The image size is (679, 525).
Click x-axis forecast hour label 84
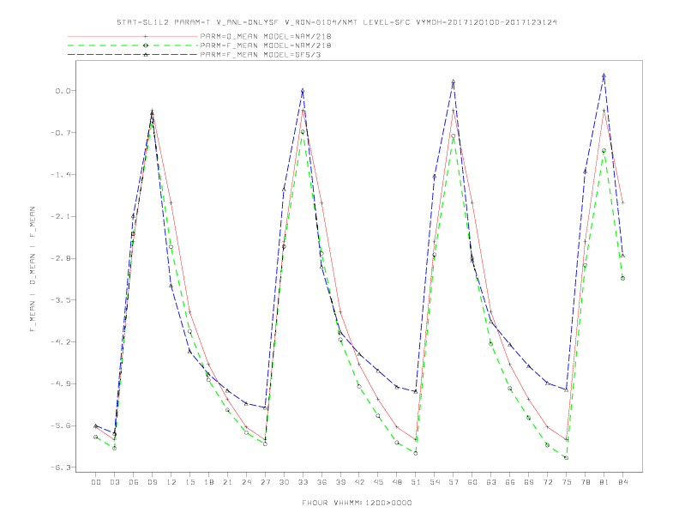coord(622,482)
